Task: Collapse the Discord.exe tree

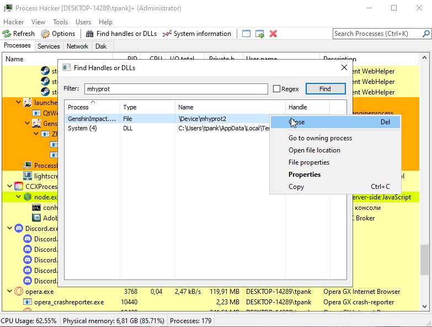Action: [x=9, y=228]
